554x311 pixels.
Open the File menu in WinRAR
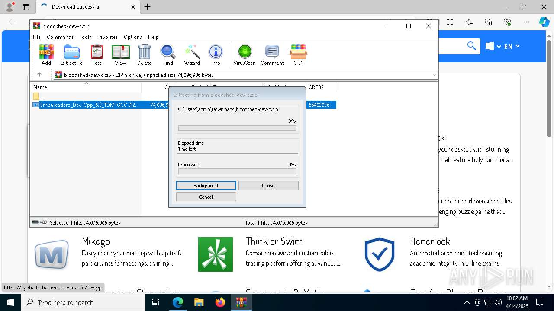click(37, 37)
